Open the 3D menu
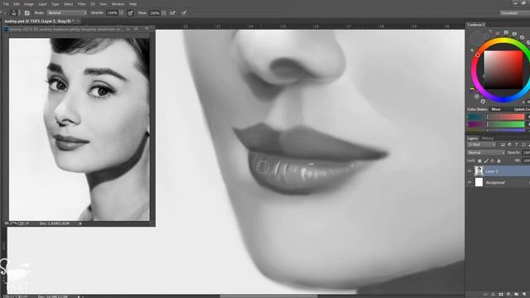This screenshot has width=530, height=298. pyautogui.click(x=93, y=4)
